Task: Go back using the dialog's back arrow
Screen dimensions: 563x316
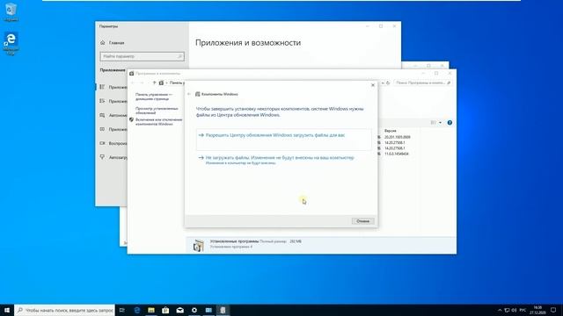Action: pos(189,94)
